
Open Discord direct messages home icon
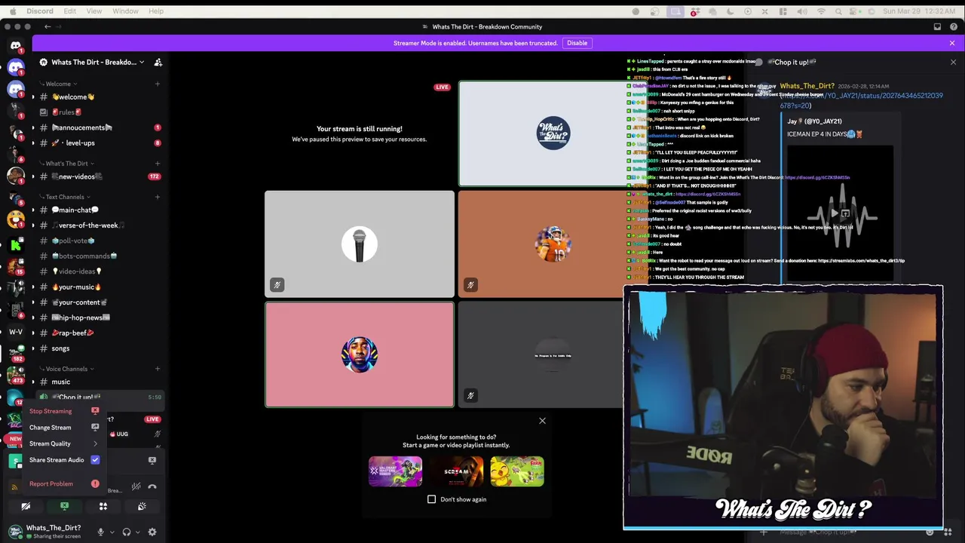(x=16, y=46)
